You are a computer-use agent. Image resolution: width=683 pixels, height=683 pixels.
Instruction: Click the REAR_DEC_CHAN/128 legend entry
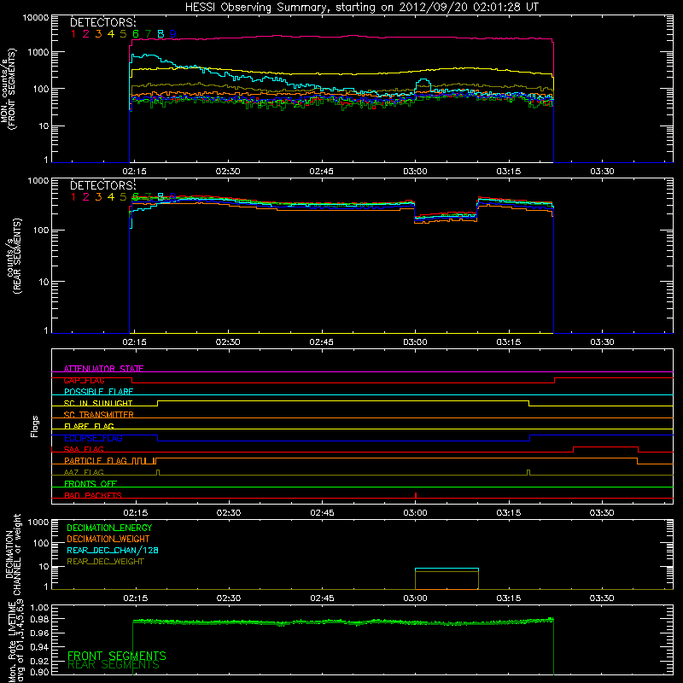click(x=113, y=550)
